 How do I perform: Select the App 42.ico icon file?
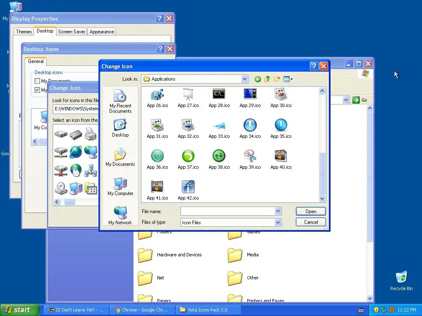click(188, 191)
